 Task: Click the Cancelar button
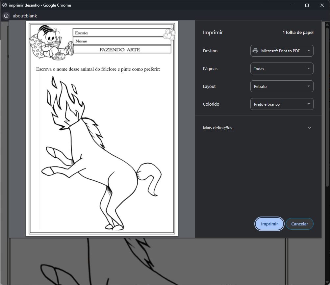point(299,224)
